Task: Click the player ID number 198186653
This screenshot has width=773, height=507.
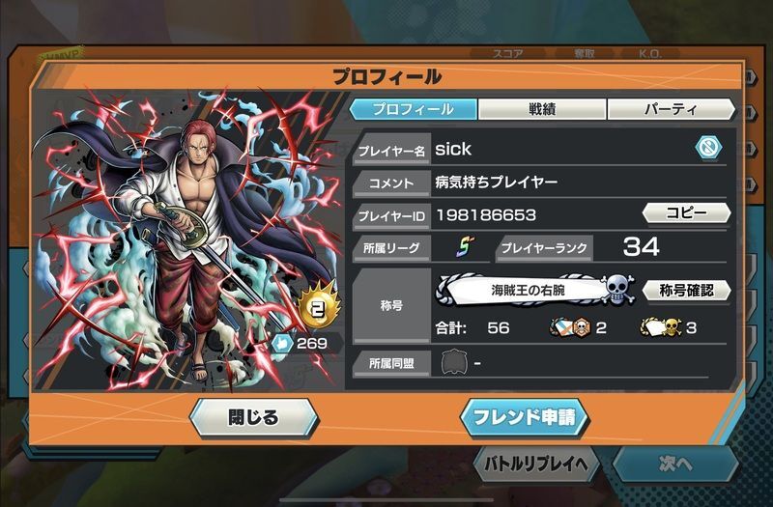Action: pyautogui.click(x=486, y=214)
